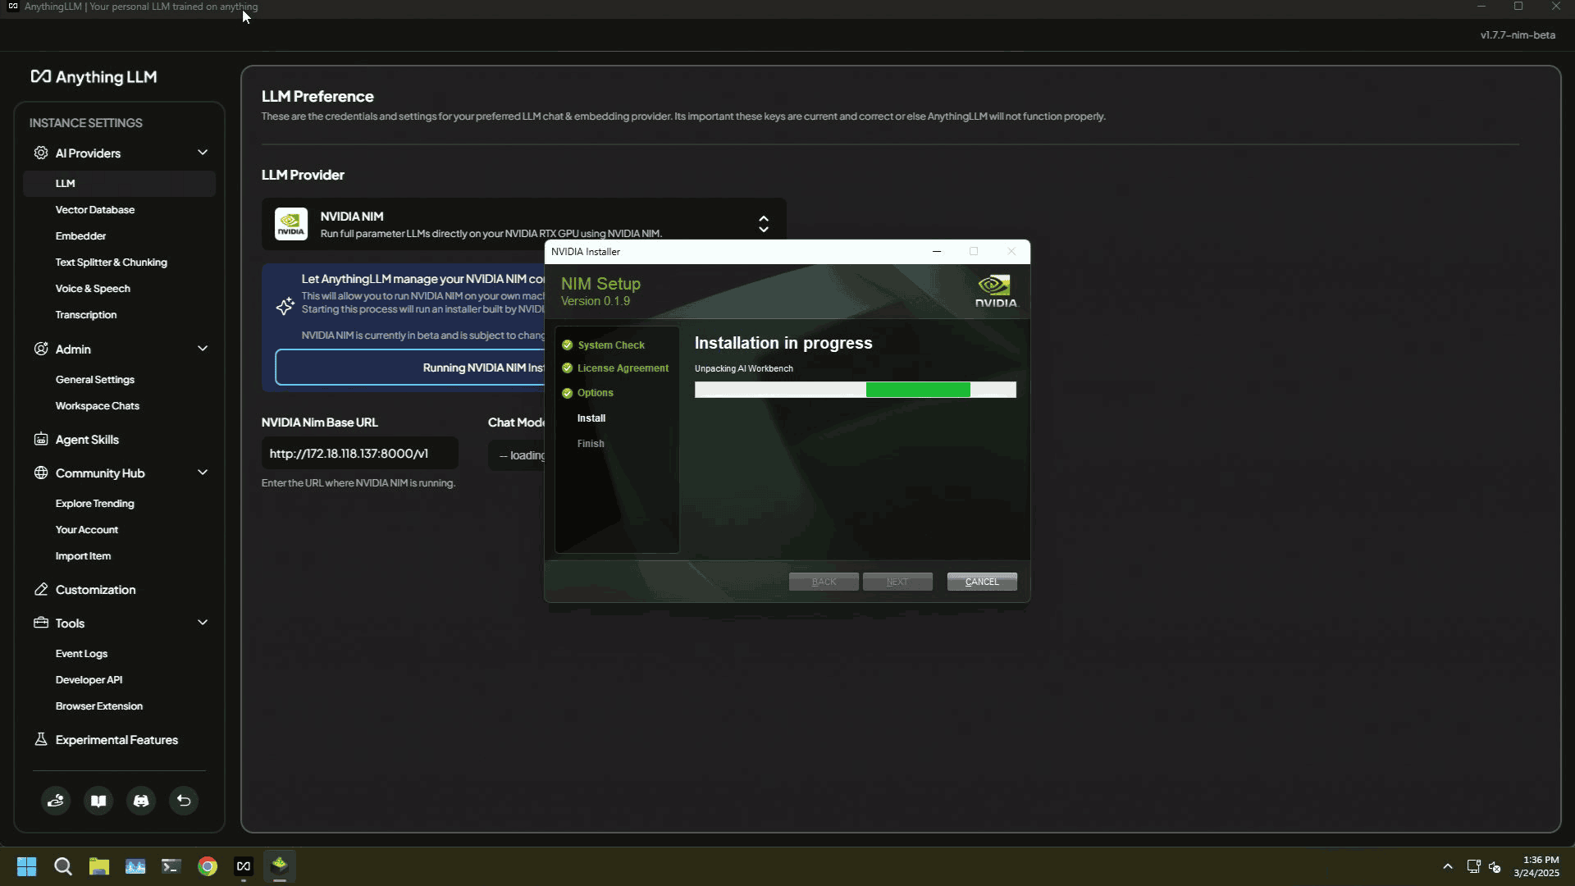Open the documentation book icon in sidebar
1575x886 pixels.
pyautogui.click(x=98, y=801)
